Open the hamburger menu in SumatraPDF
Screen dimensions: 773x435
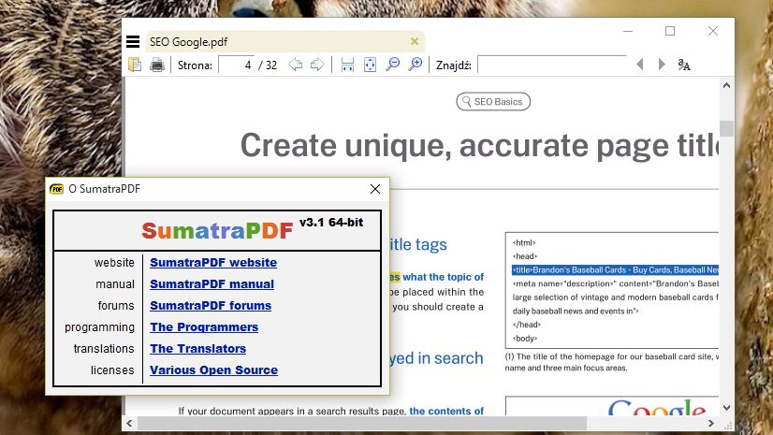pyautogui.click(x=133, y=42)
